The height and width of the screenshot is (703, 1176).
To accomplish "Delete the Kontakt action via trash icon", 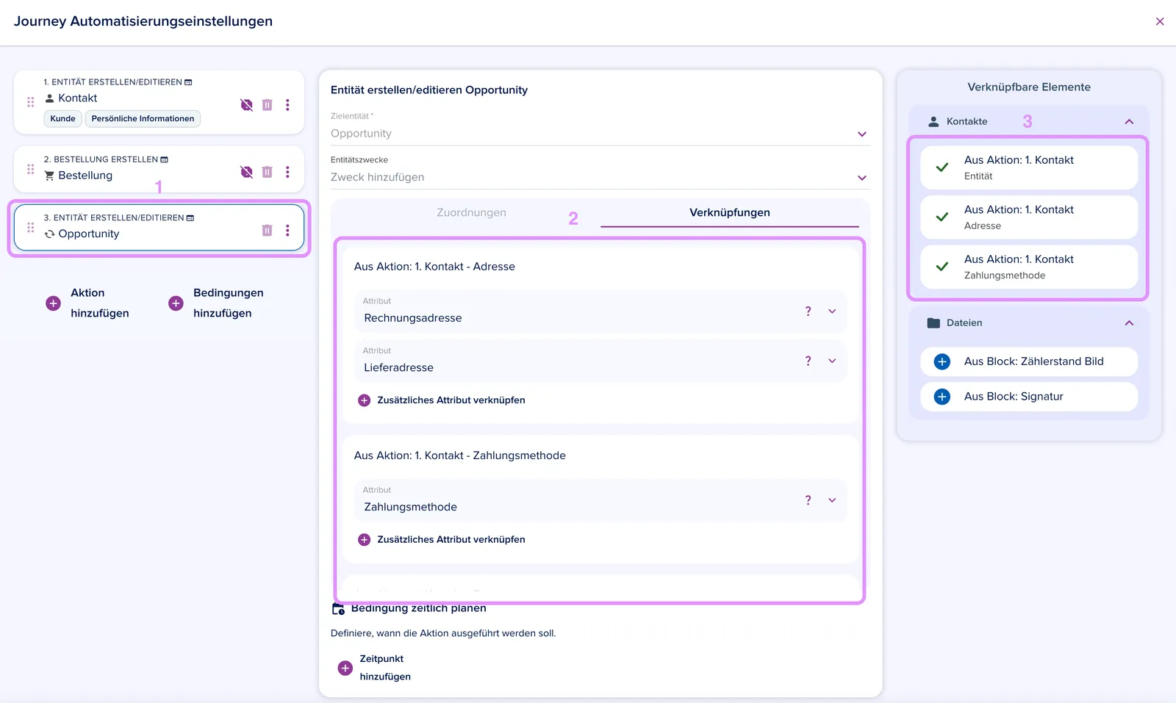I will tap(267, 105).
